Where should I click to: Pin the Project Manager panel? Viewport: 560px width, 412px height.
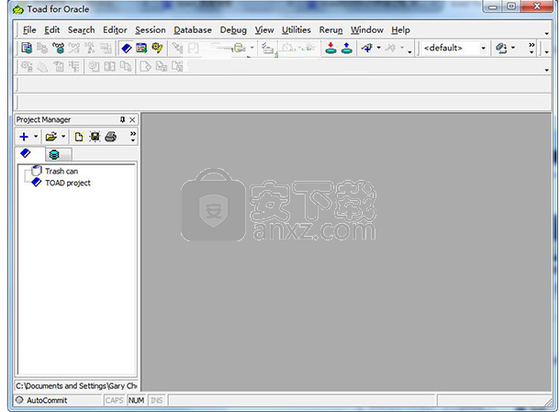tap(122, 119)
